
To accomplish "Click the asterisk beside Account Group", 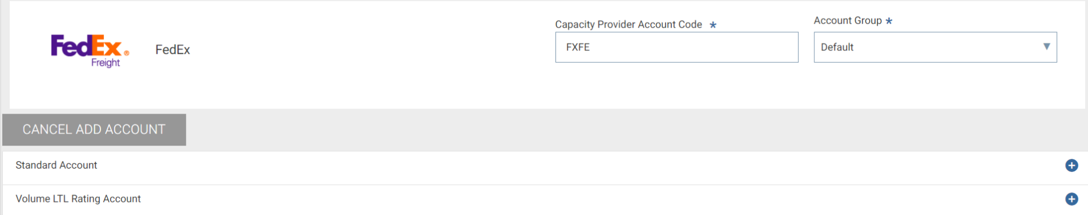I will coord(889,21).
